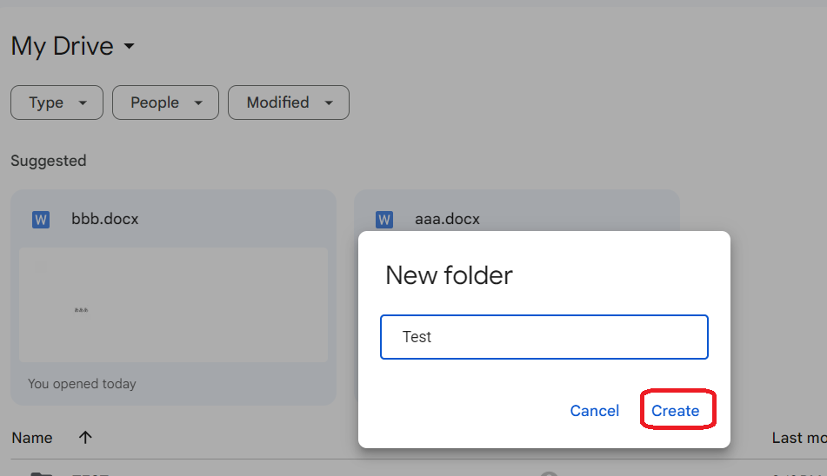Open the Type filter dropdown

(x=57, y=102)
